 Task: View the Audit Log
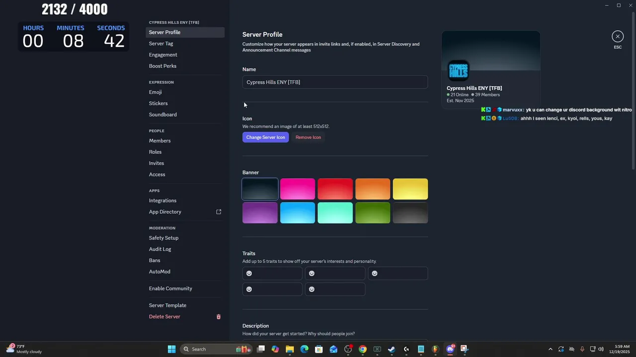(x=185, y=249)
